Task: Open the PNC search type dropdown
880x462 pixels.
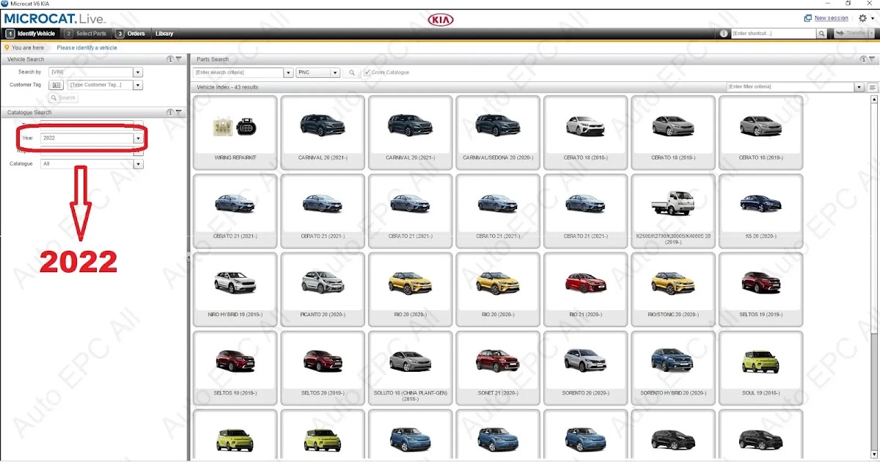Action: tap(318, 73)
